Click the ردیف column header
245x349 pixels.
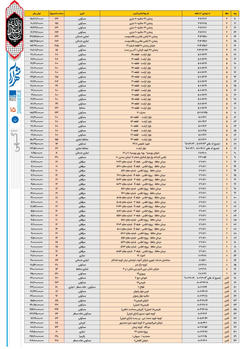point(235,13)
